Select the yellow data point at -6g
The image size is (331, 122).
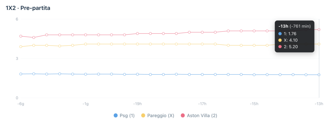tap(21, 47)
